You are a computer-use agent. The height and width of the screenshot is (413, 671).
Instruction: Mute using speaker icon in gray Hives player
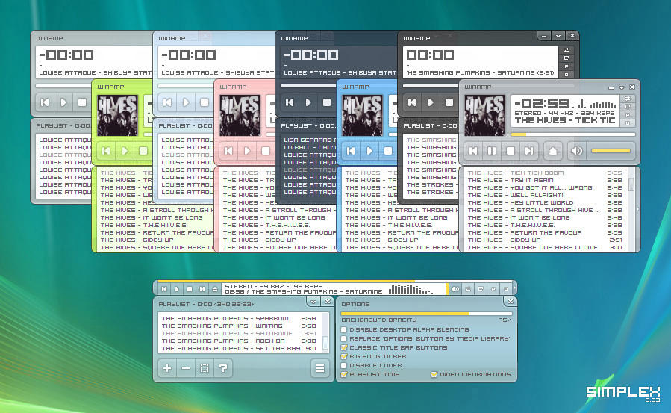click(576, 151)
